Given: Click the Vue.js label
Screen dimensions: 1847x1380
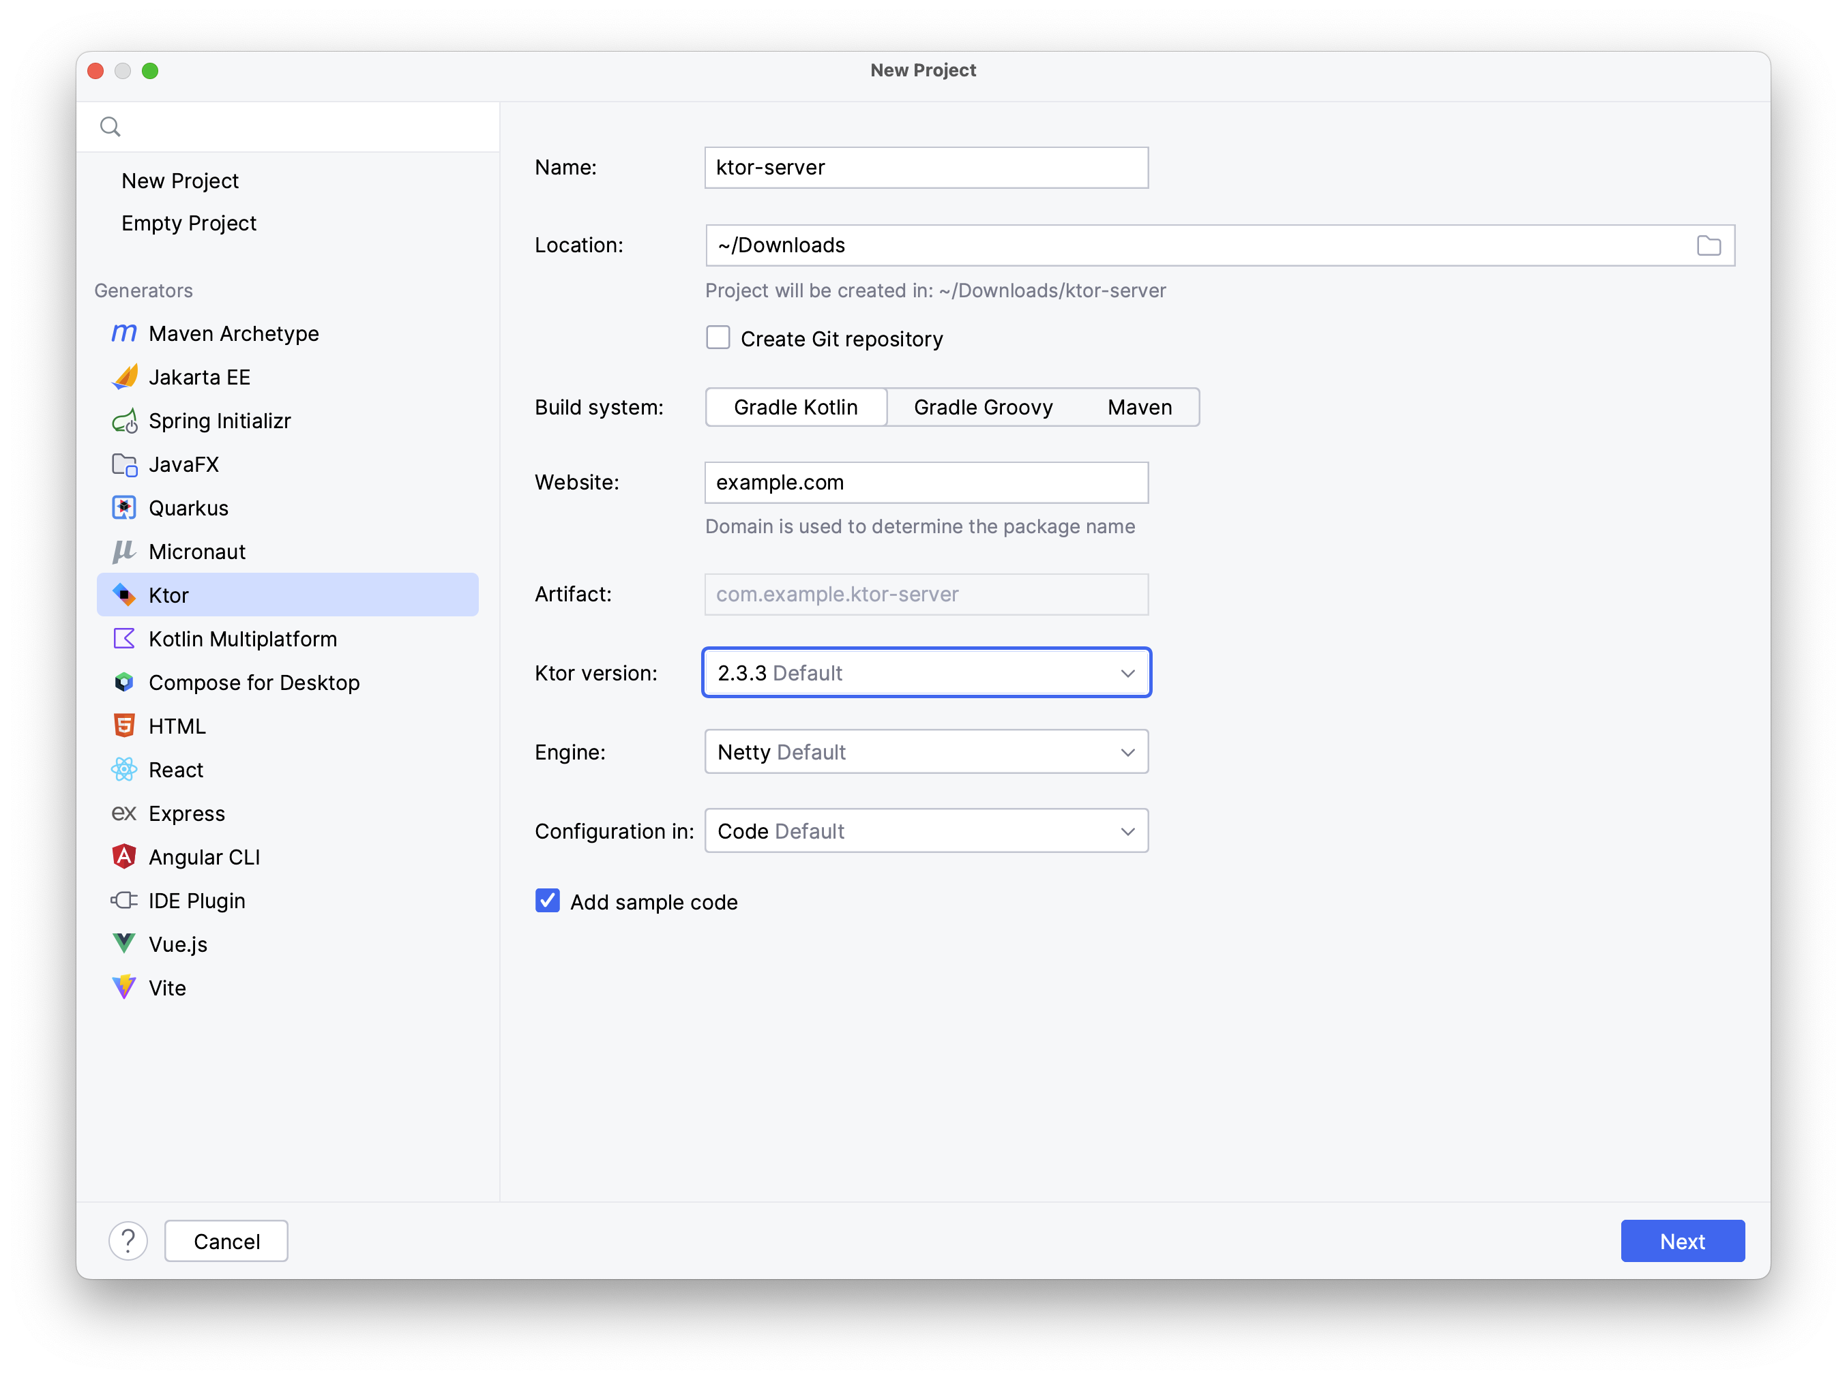Looking at the screenshot, I should pyautogui.click(x=178, y=944).
